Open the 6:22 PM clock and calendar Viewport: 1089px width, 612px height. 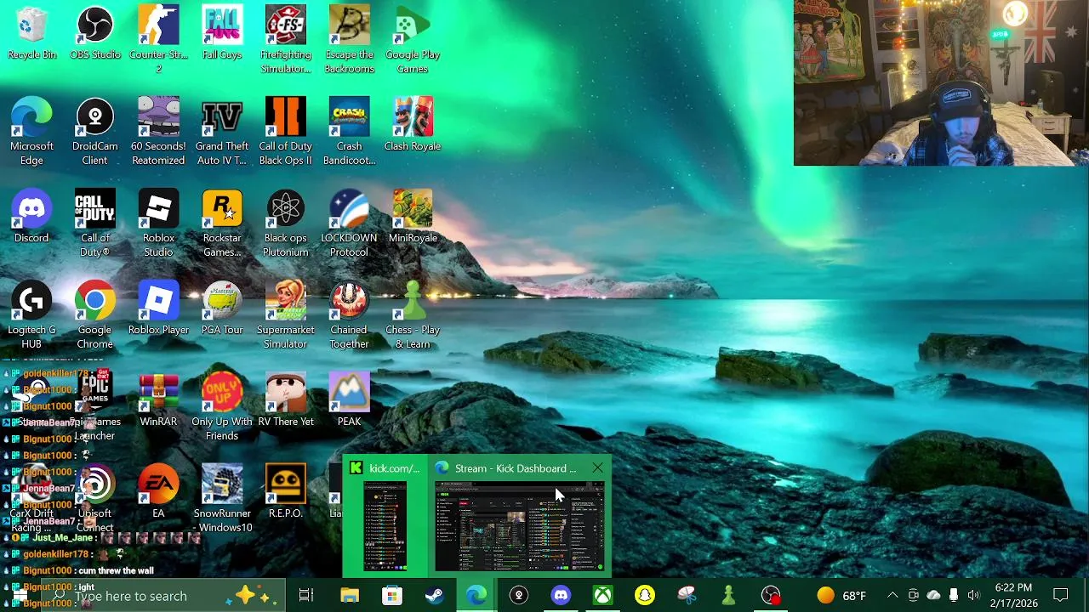[1013, 596]
